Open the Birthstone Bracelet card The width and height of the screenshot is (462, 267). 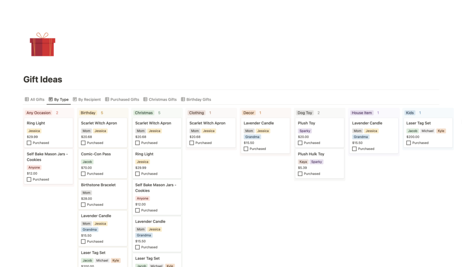coord(103,194)
